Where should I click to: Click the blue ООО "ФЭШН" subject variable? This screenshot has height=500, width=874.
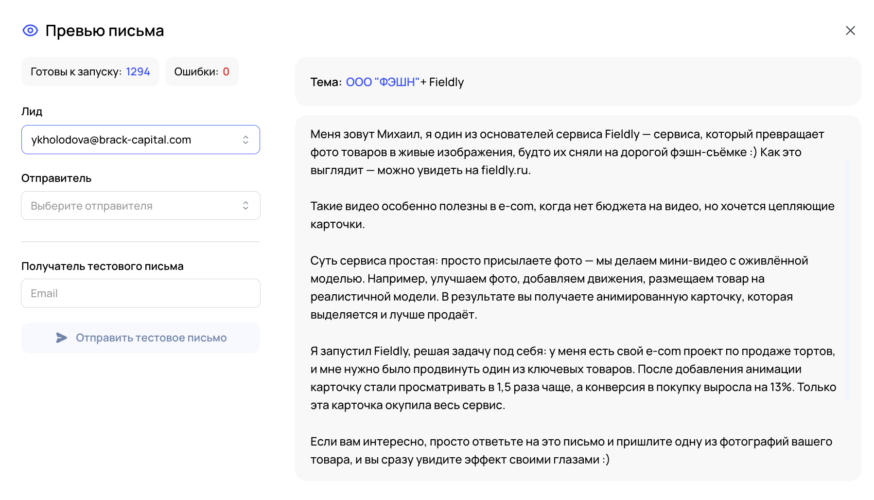tap(383, 82)
